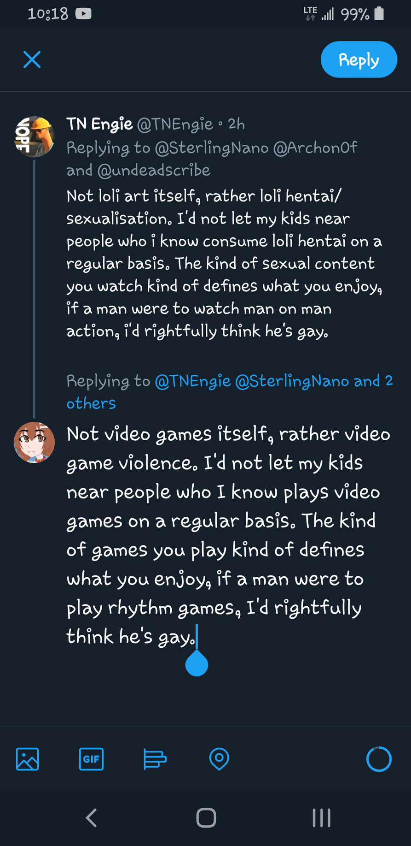Tap TN Engie's original tweet text
Image resolution: width=411 pixels, height=846 pixels.
click(x=224, y=263)
